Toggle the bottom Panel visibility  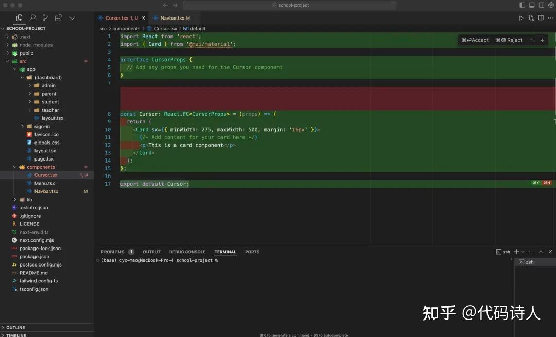532,5
